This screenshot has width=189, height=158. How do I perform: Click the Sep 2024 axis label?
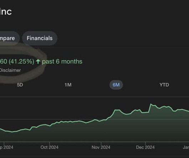(x=6, y=147)
